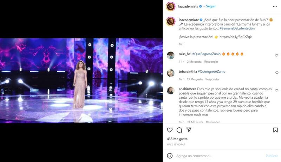281x162 pixels.
Task: Share the post with paper plane icon
Action: coord(189,130)
